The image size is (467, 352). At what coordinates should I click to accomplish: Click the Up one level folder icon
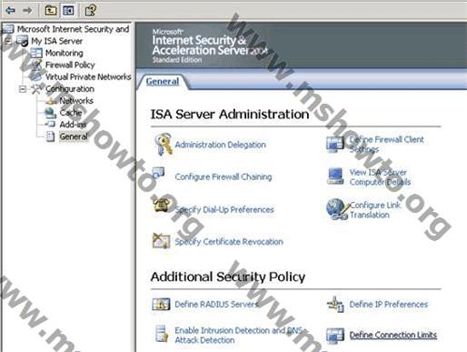51,11
